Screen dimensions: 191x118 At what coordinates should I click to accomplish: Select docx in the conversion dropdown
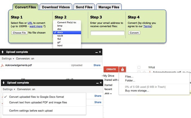67,32
